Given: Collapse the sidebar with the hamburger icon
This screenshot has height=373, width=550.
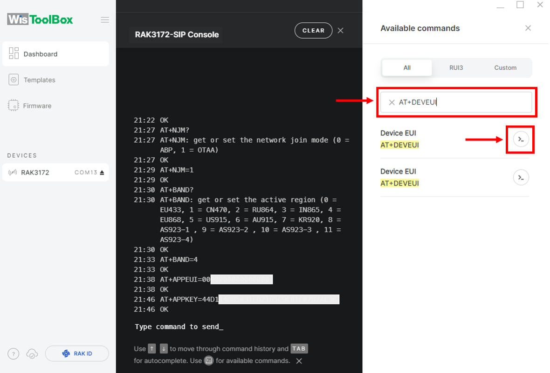Looking at the screenshot, I should [105, 20].
